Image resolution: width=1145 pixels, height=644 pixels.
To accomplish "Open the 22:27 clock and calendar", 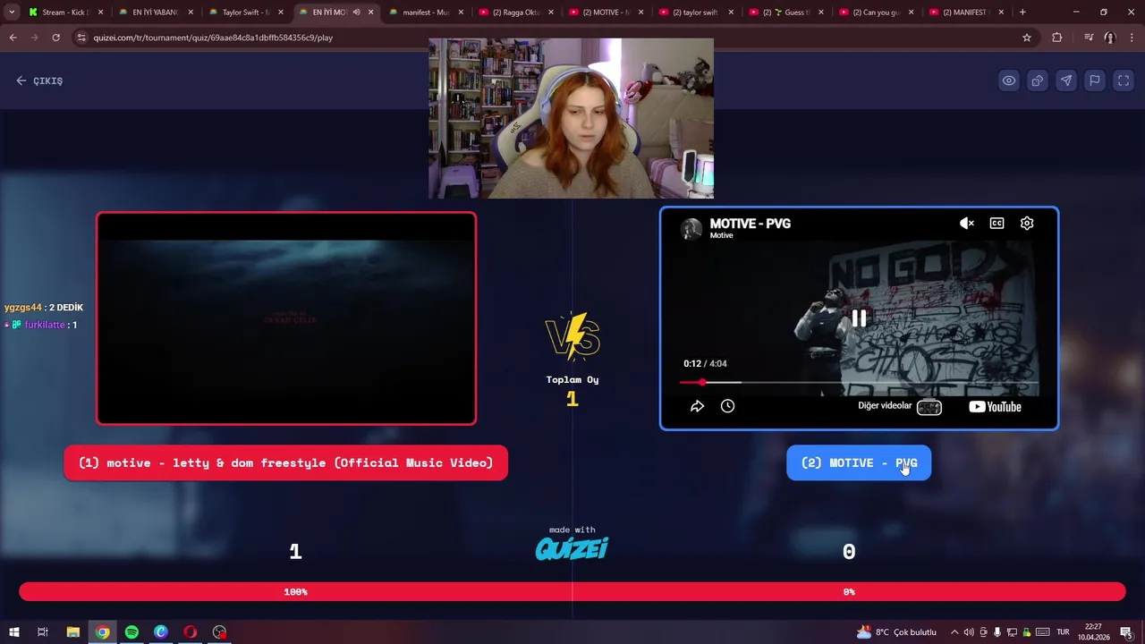I will point(1092,632).
